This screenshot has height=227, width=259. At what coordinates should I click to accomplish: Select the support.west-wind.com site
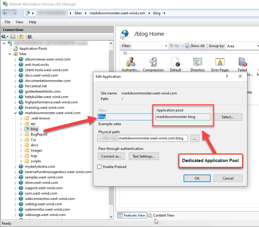[x=44, y=188]
